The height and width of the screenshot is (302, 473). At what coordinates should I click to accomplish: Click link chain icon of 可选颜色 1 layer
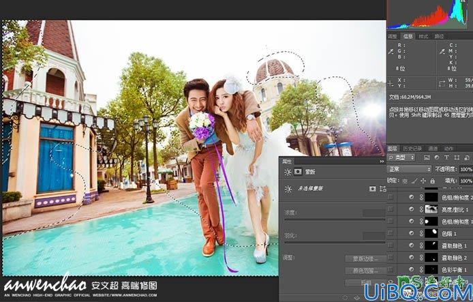pos(421,245)
